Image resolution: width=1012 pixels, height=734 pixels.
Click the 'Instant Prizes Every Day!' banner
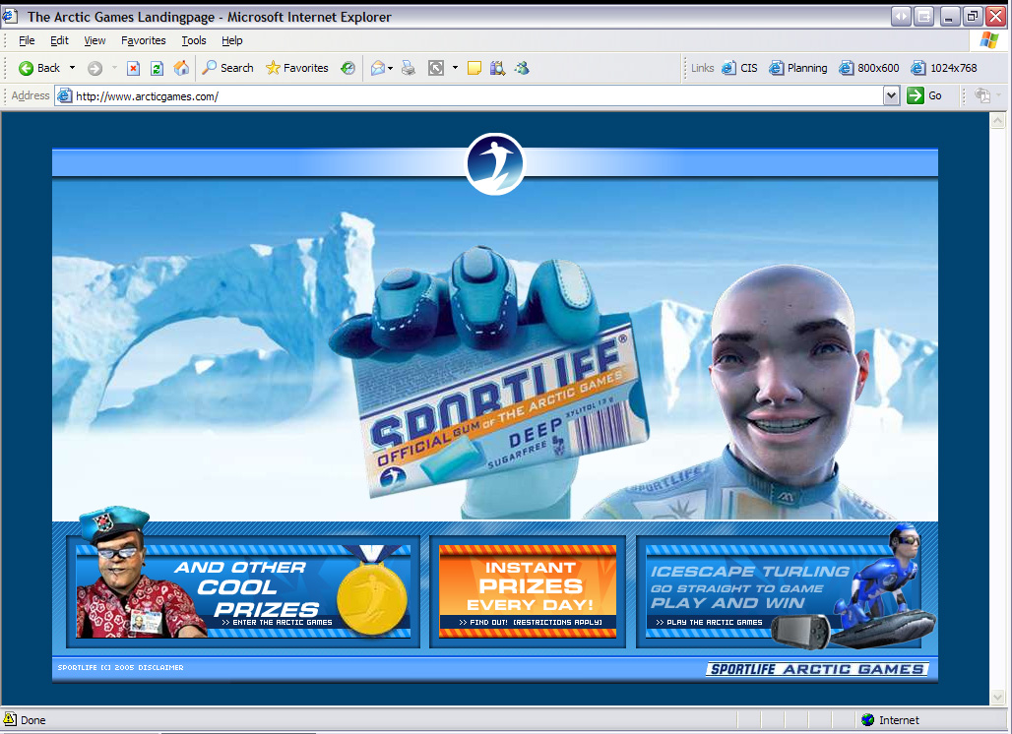(528, 591)
